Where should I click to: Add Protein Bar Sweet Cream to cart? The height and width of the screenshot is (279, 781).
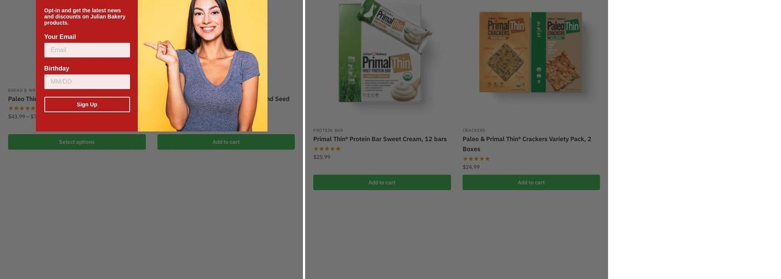[382, 182]
